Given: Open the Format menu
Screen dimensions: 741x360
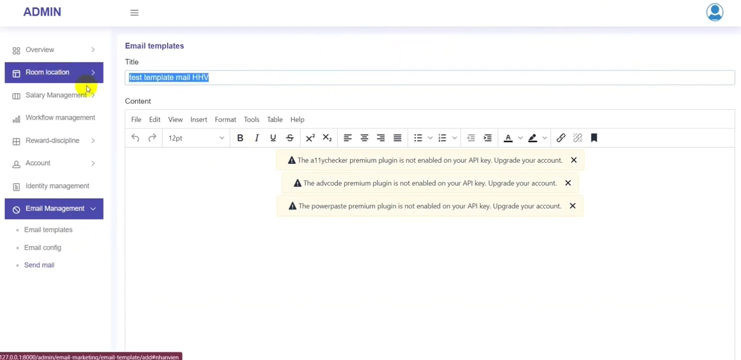Looking at the screenshot, I should (x=225, y=119).
